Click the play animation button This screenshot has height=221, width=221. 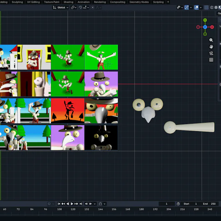72,204
